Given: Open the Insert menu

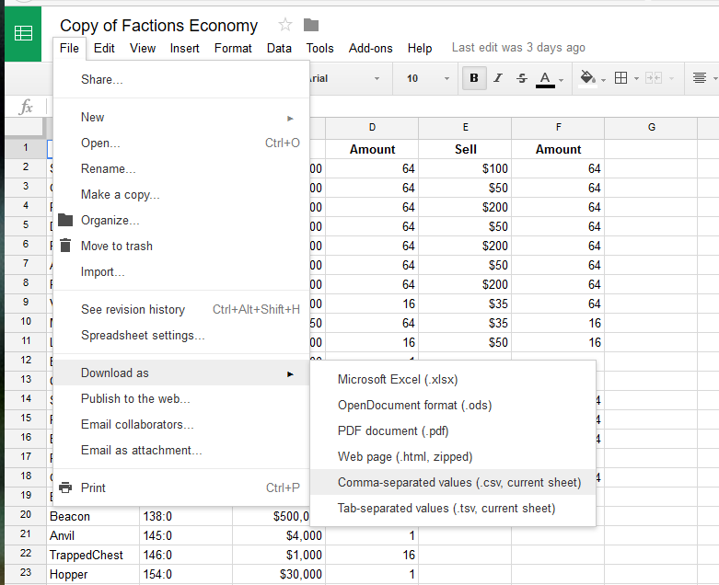Looking at the screenshot, I should pyautogui.click(x=185, y=48).
